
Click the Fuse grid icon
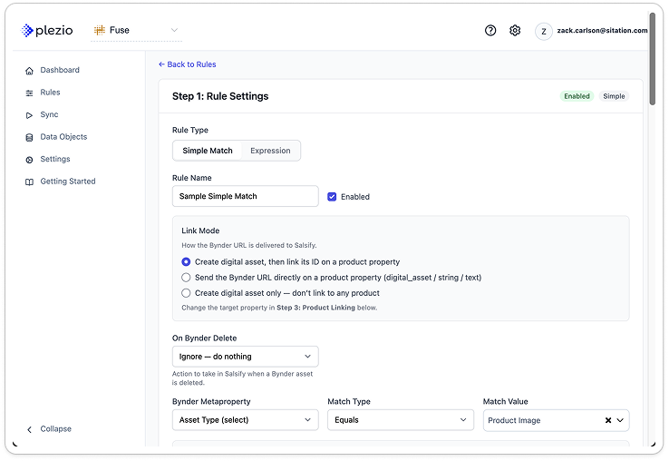[x=100, y=30]
